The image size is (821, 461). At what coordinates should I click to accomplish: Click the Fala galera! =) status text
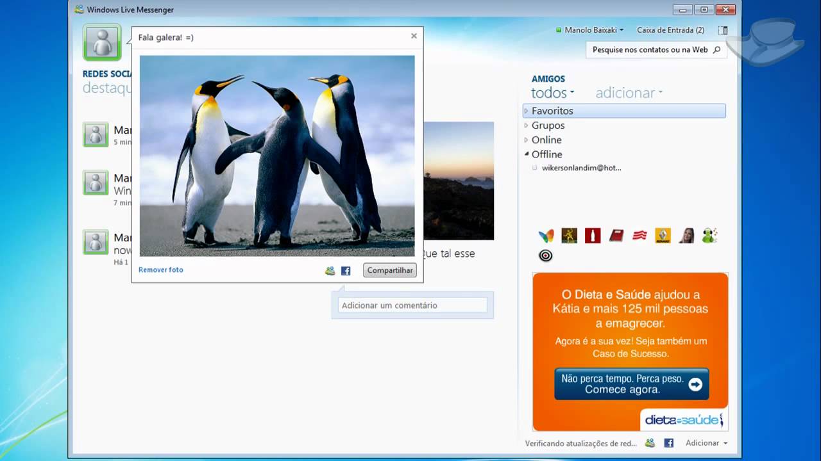click(166, 37)
